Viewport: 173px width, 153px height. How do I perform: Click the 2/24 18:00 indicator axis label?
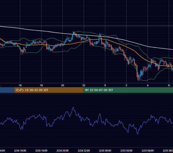pos(41,150)
